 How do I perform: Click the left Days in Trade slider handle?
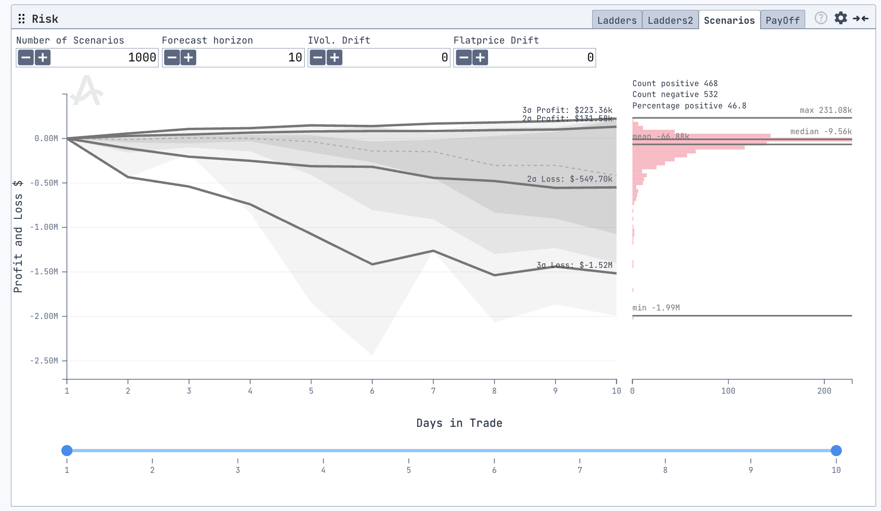pos(67,450)
